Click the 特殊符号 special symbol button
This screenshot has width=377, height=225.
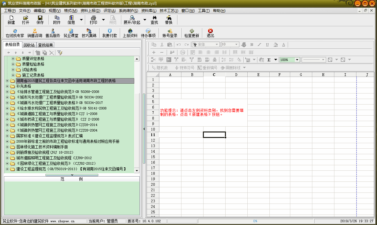click(185, 68)
